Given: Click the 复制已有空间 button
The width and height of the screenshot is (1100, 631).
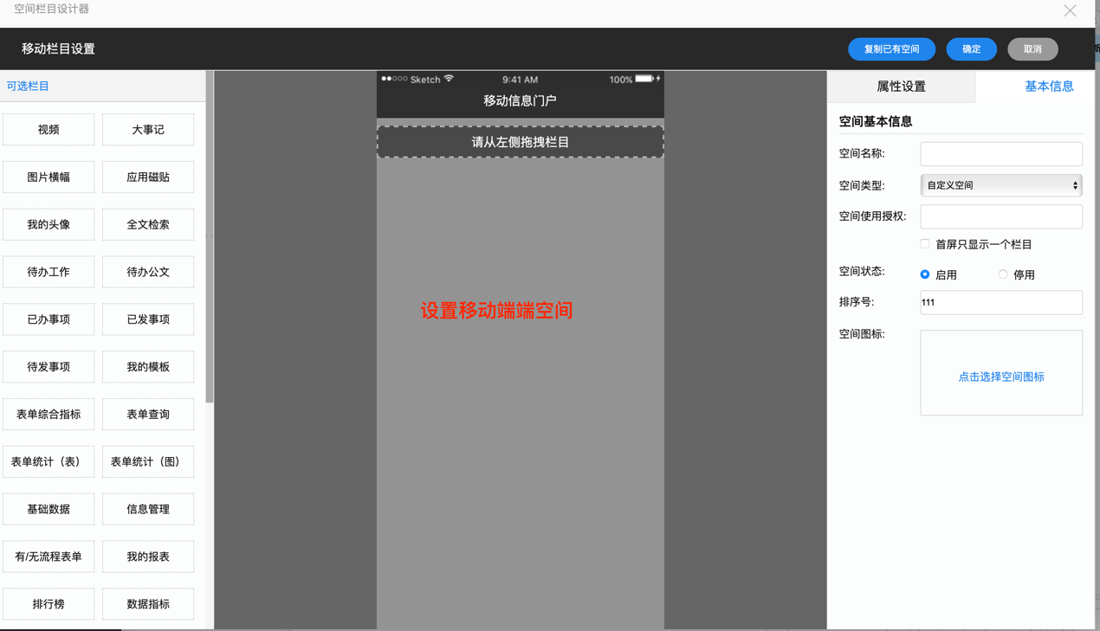Looking at the screenshot, I should 891,49.
